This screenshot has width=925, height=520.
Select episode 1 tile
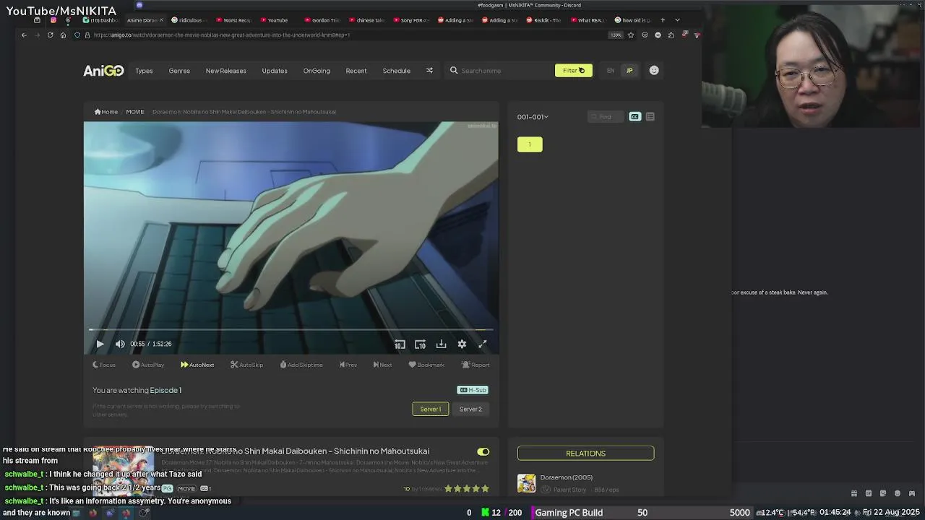530,144
